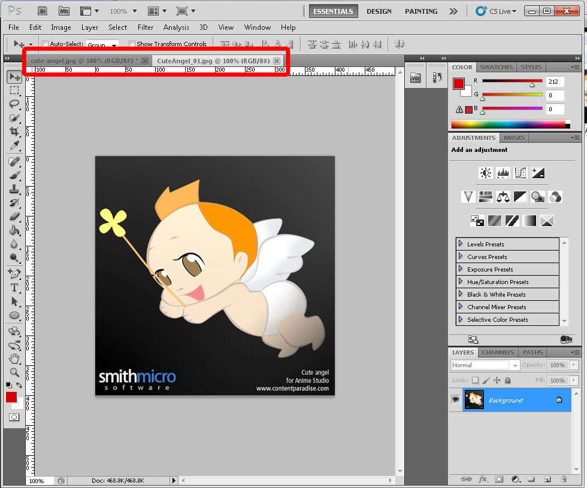Add a layer style via fx icon
Image resolution: width=587 pixels, height=488 pixels.
pyautogui.click(x=483, y=479)
